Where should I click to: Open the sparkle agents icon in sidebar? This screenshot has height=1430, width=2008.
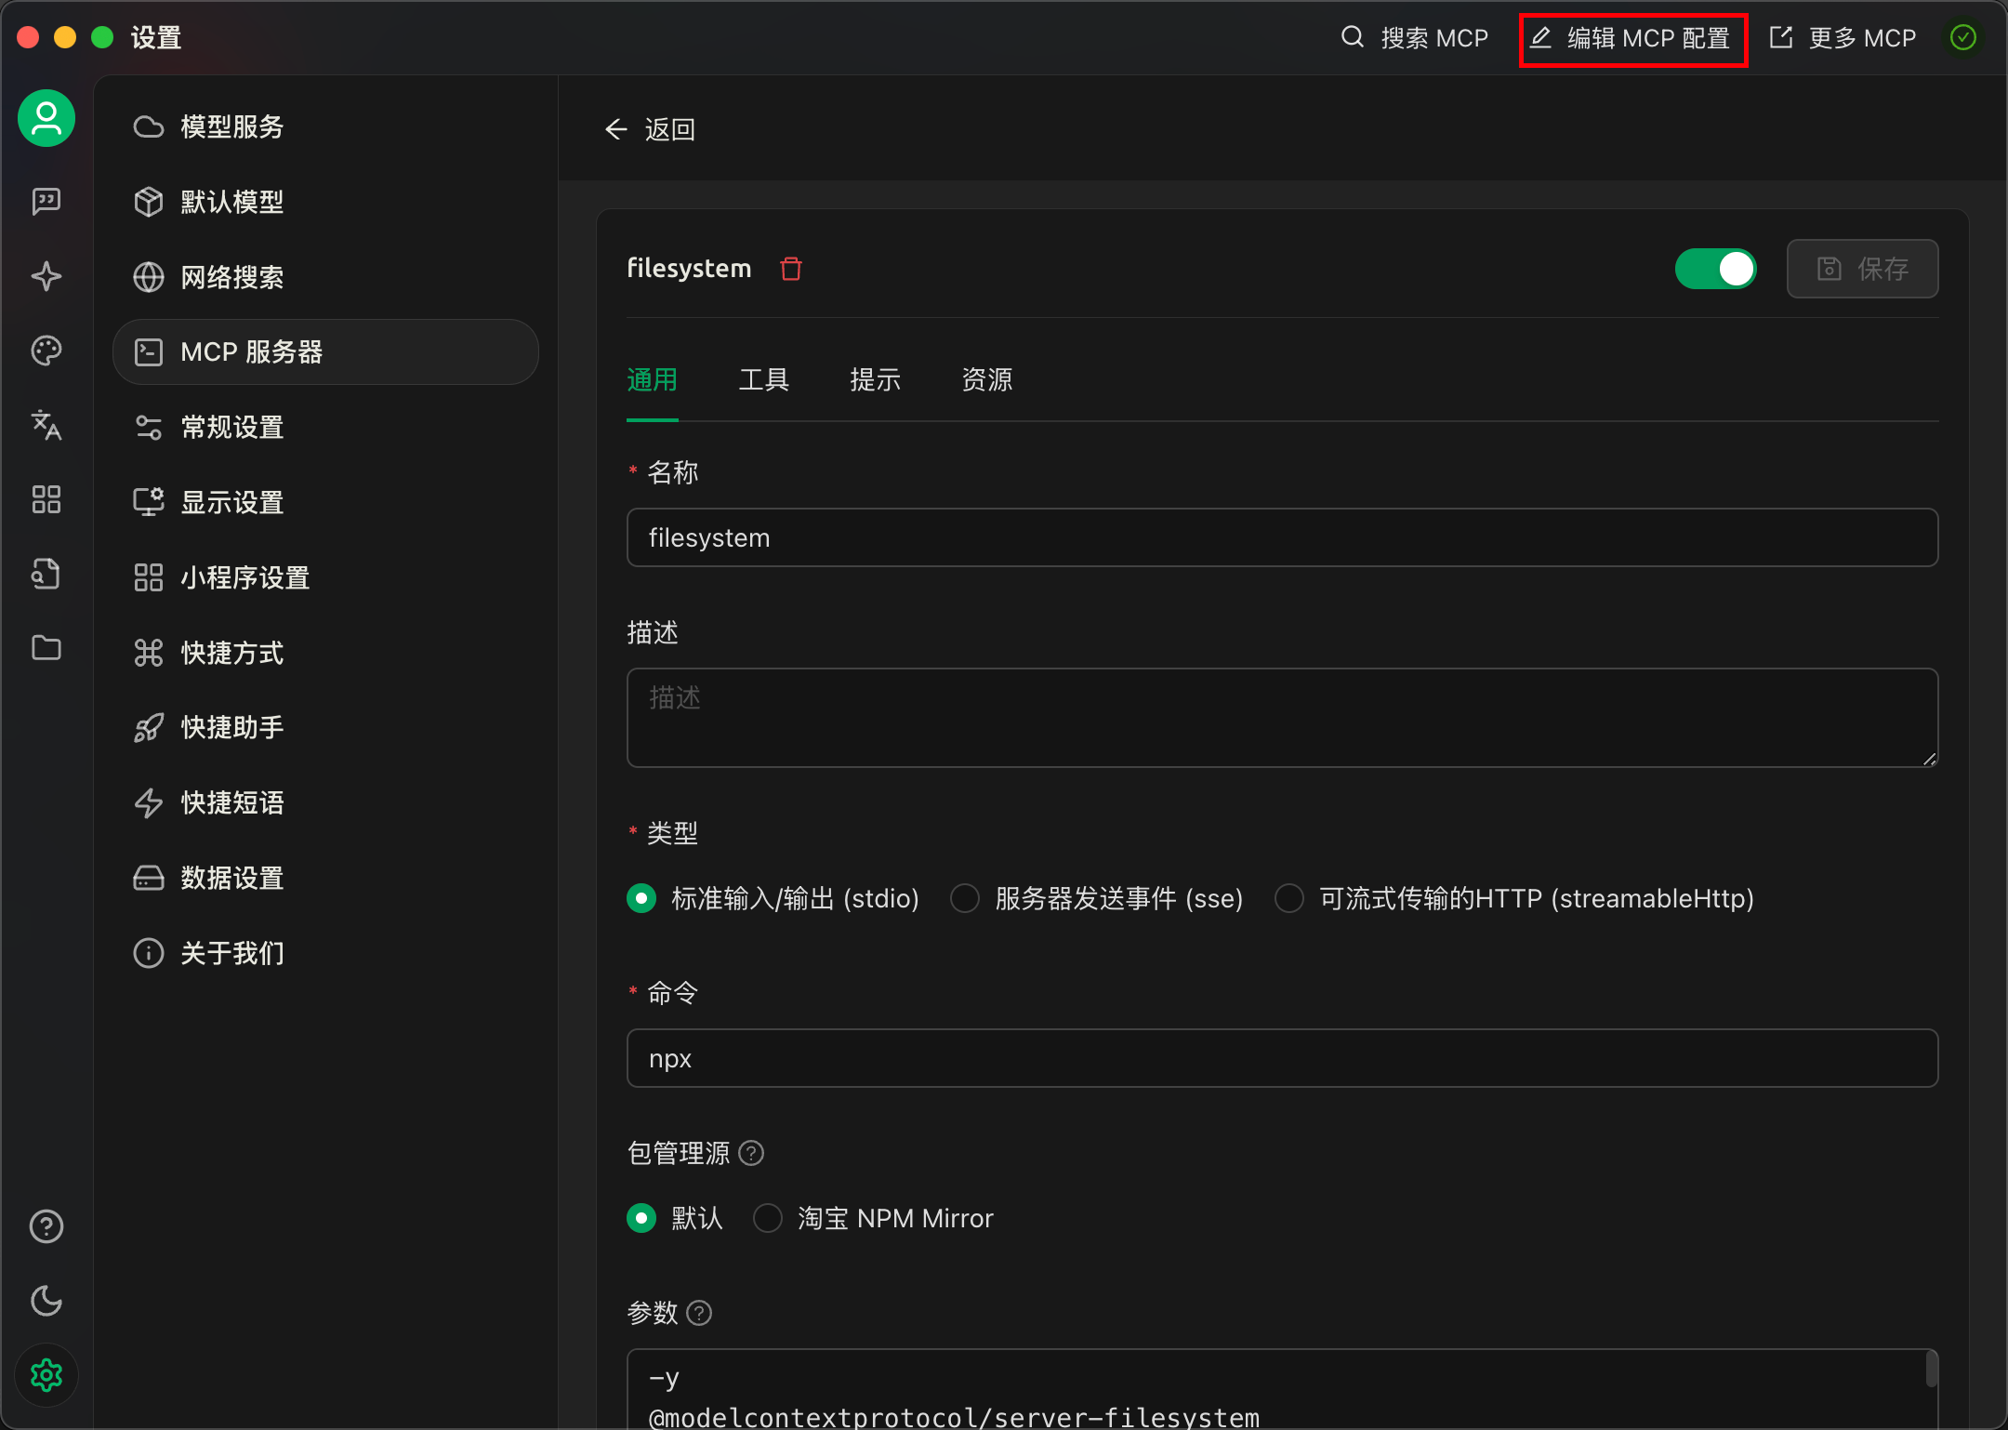[x=46, y=276]
